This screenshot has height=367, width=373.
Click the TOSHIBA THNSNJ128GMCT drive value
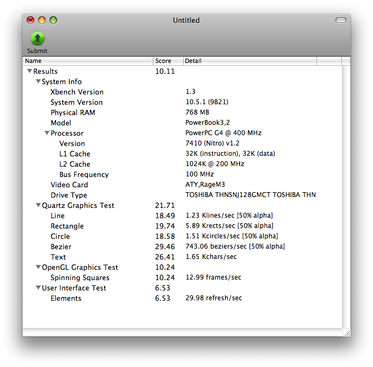tap(251, 195)
